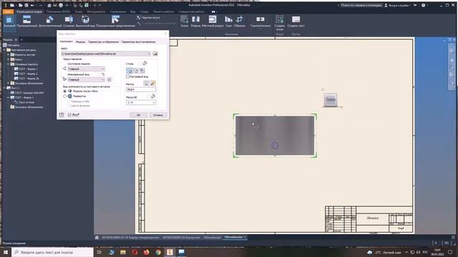Select the Местный разрез tool

pyautogui.click(x=213, y=21)
